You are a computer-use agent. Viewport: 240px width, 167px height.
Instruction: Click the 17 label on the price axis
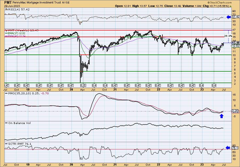click(x=234, y=30)
